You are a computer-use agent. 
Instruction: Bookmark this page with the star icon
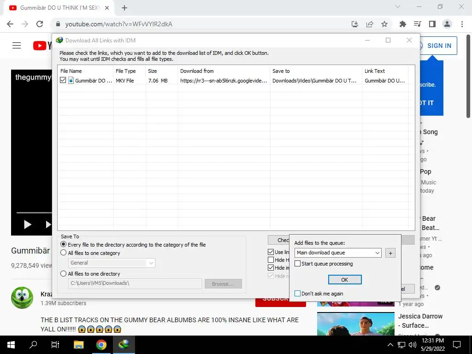tap(384, 24)
